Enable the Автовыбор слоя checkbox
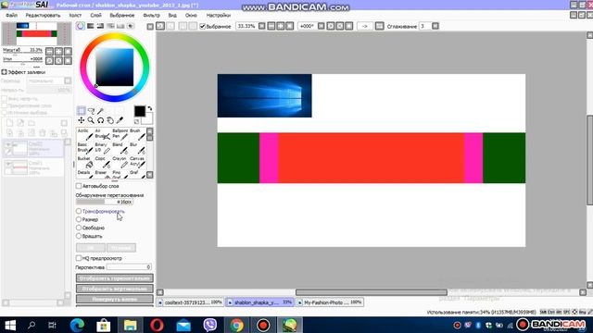 point(79,186)
